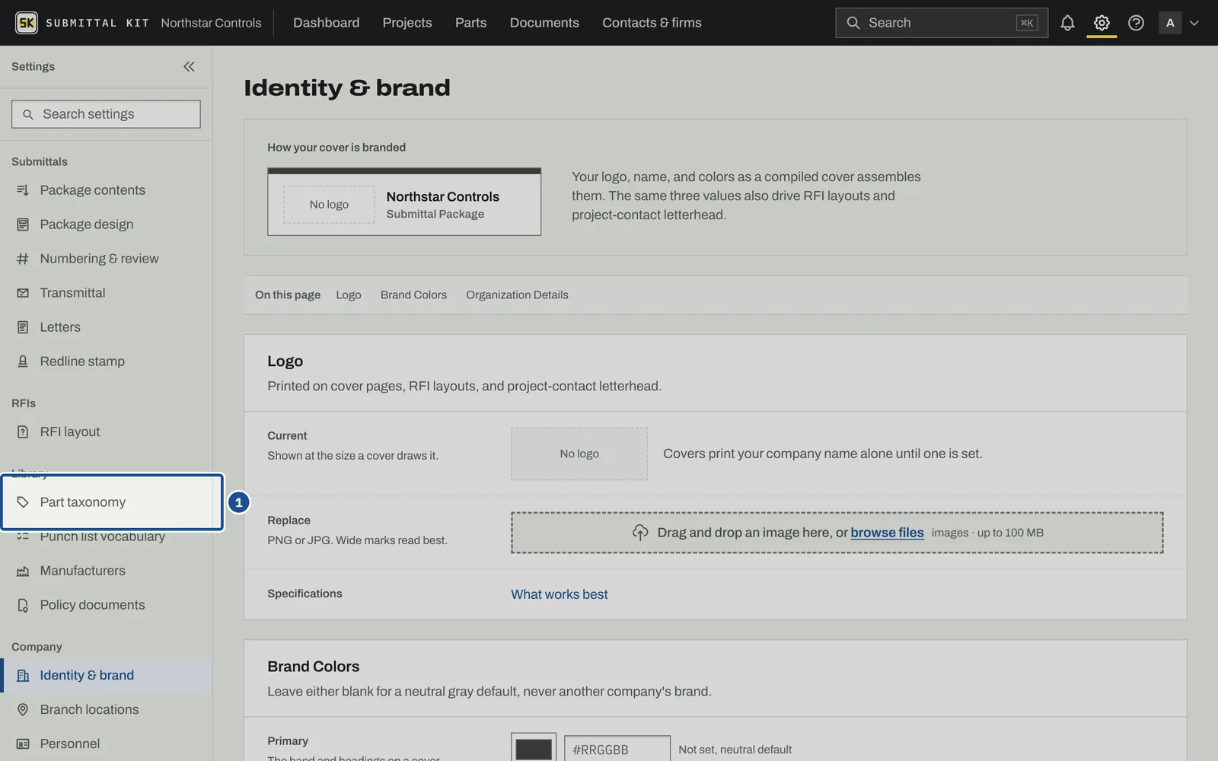This screenshot has height=761, width=1218.
Task: Open the settings gear in top bar
Action: click(x=1102, y=23)
